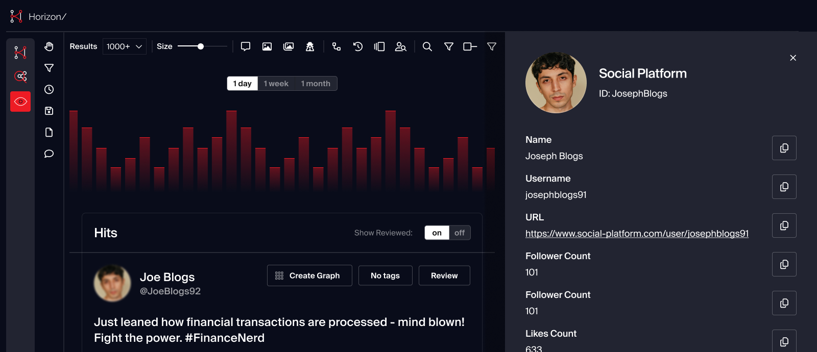Select the 1 day time range
The image size is (817, 352).
click(x=242, y=84)
